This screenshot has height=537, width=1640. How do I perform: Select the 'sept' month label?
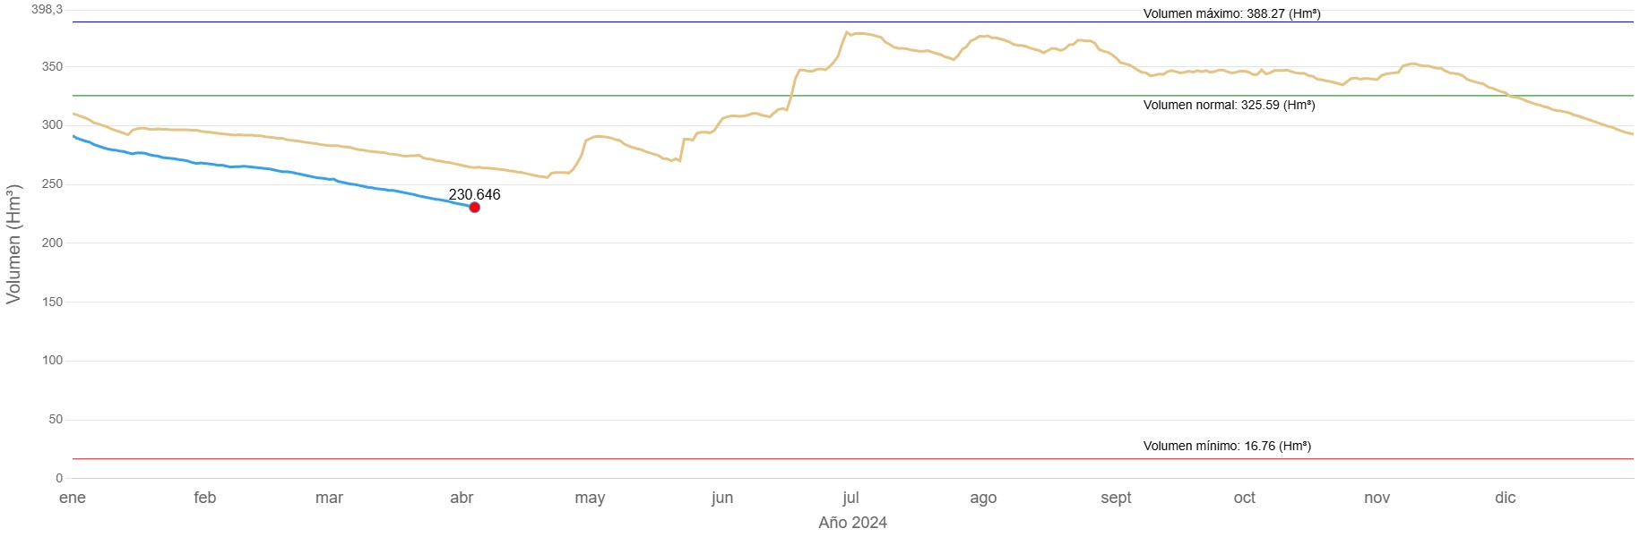[1116, 498]
